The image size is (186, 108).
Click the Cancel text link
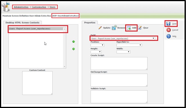[175, 30]
